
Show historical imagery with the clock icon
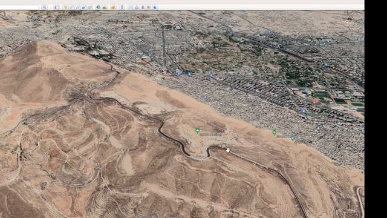(99, 7)
